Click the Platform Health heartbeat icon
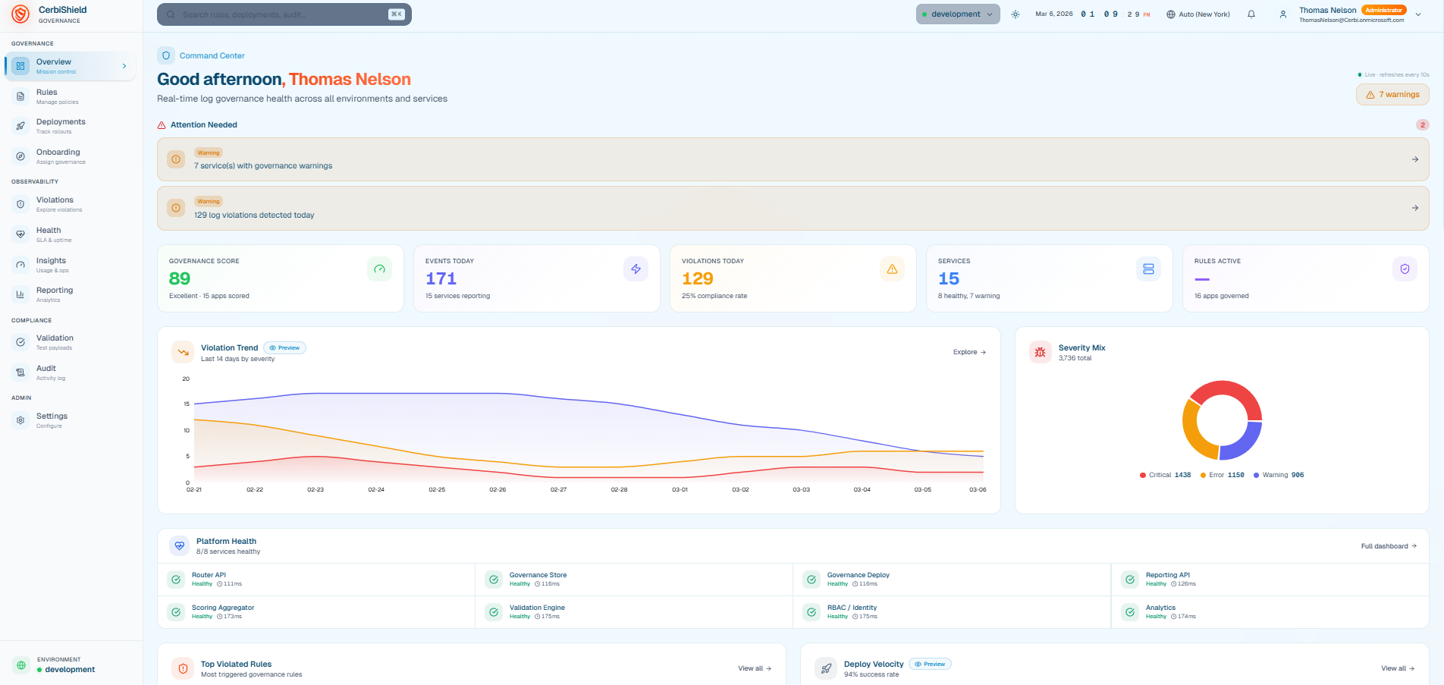Viewport: 1444px width, 685px height. (x=180, y=545)
